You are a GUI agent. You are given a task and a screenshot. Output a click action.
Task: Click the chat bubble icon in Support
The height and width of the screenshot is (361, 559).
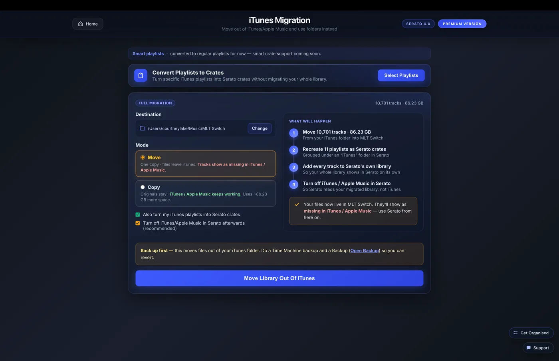click(x=529, y=348)
